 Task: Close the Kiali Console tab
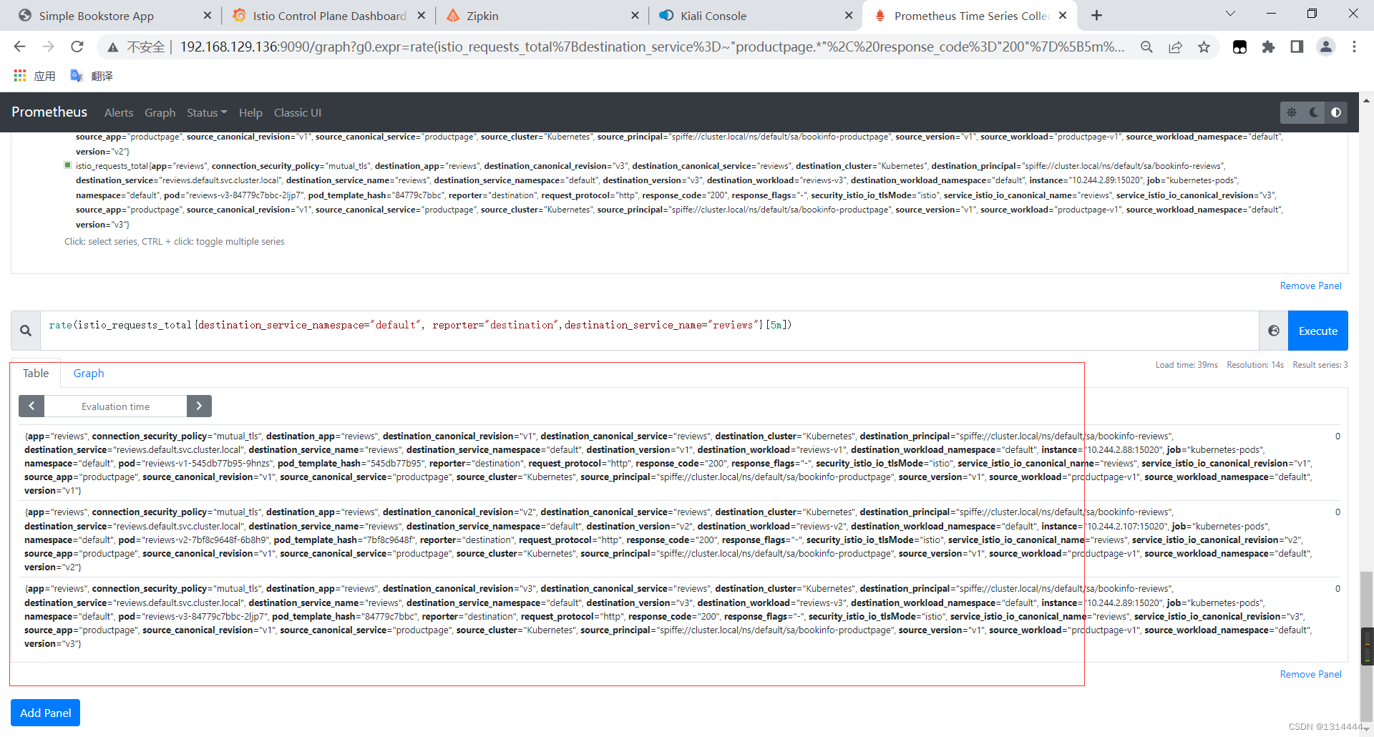pos(849,16)
